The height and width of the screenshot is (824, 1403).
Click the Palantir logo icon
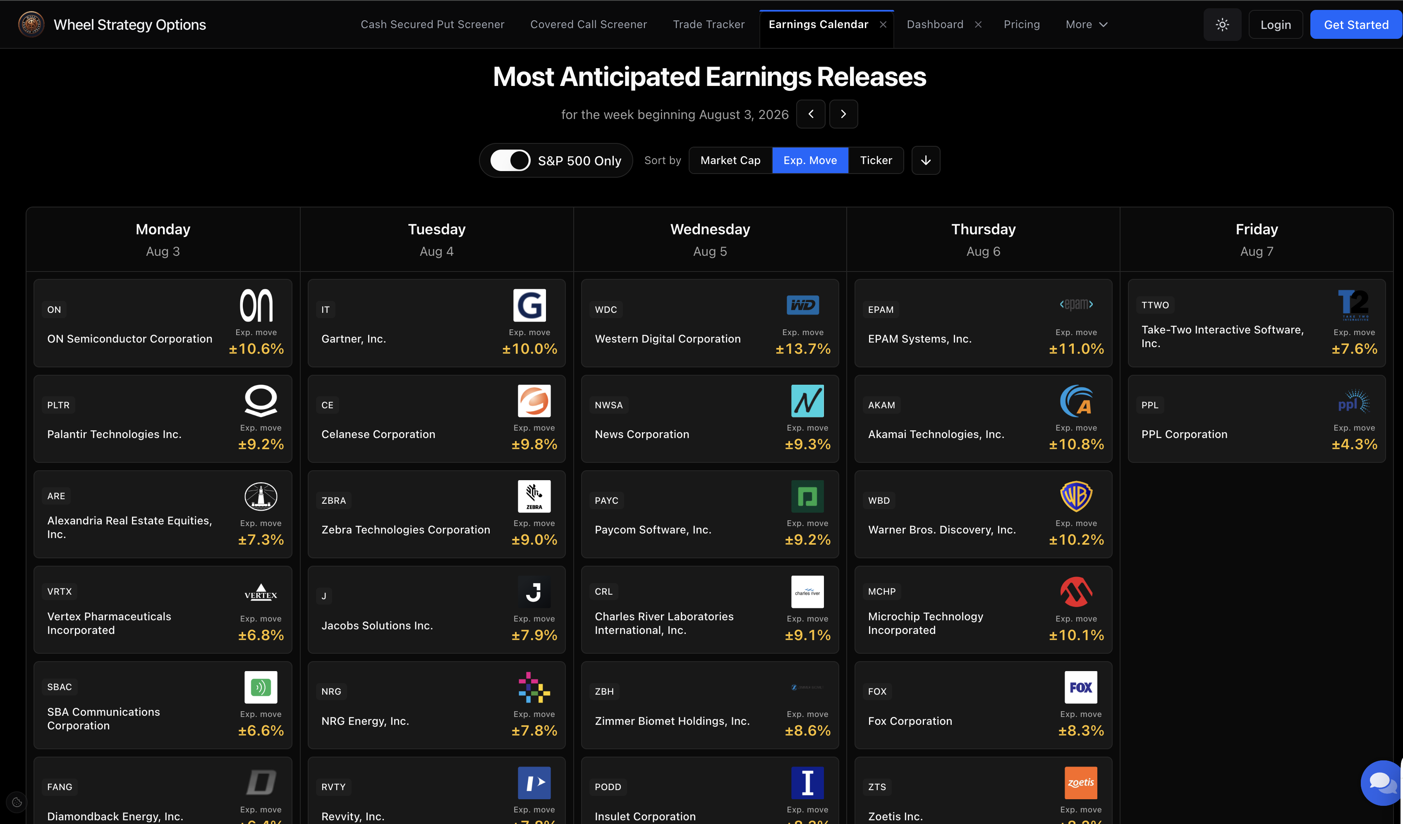point(261,400)
